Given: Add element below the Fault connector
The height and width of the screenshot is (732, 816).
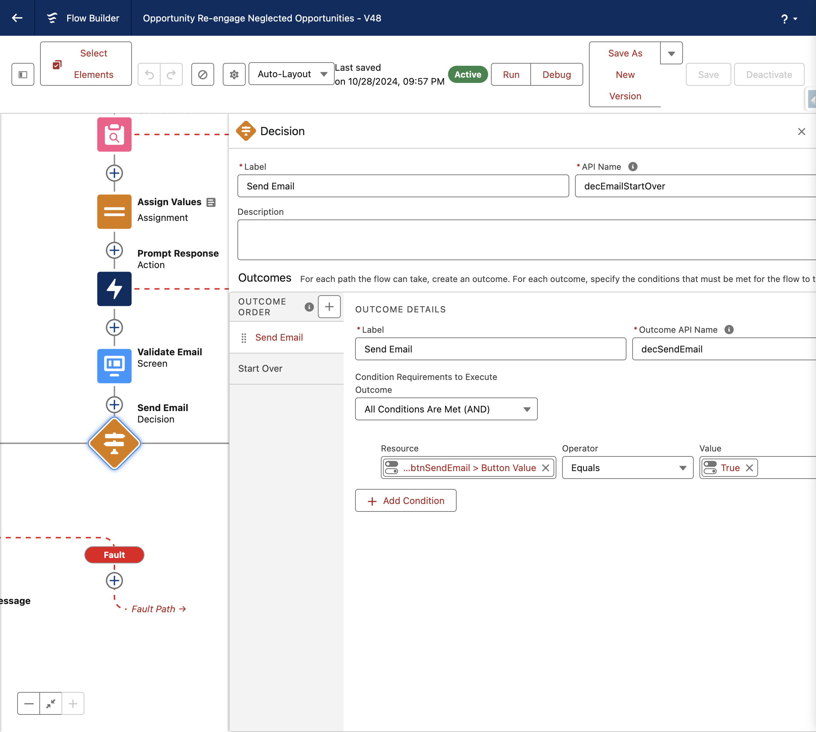Looking at the screenshot, I should point(114,580).
